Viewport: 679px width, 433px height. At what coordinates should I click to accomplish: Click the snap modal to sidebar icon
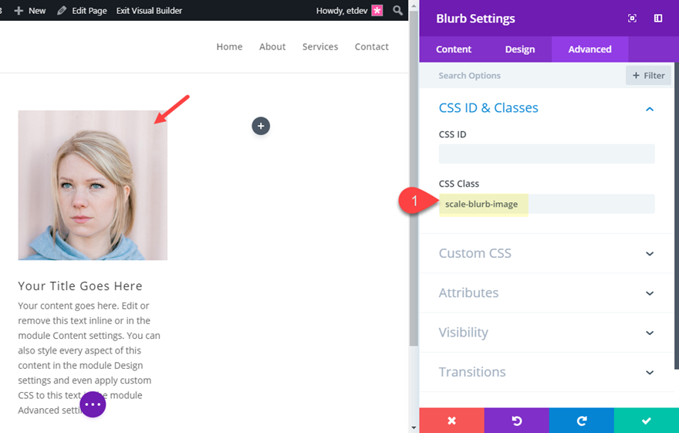(x=658, y=19)
